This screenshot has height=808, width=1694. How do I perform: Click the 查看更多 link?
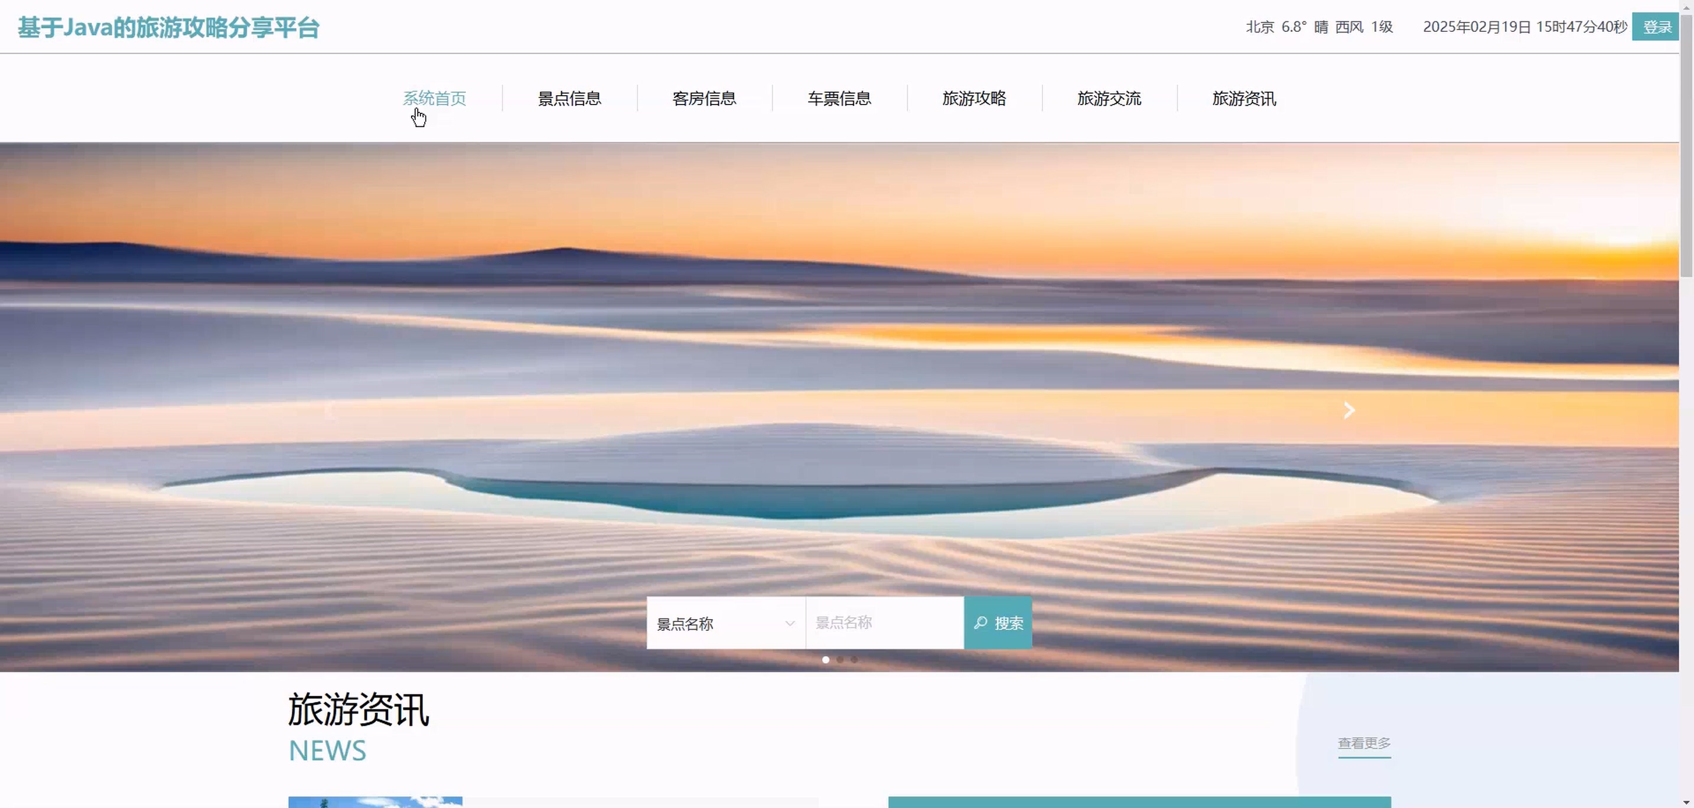1364,743
